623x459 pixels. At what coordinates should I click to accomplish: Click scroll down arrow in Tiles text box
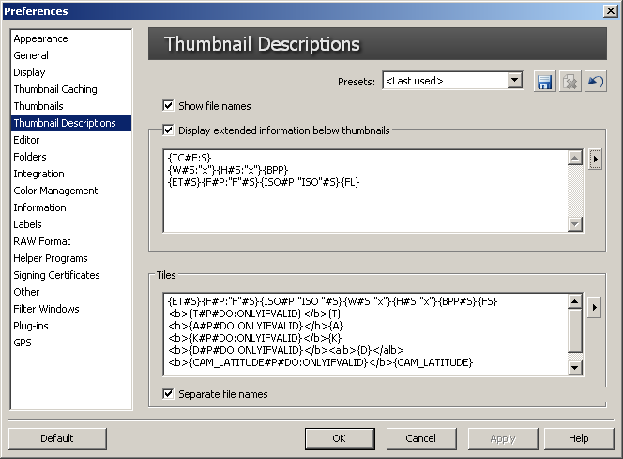(575, 368)
